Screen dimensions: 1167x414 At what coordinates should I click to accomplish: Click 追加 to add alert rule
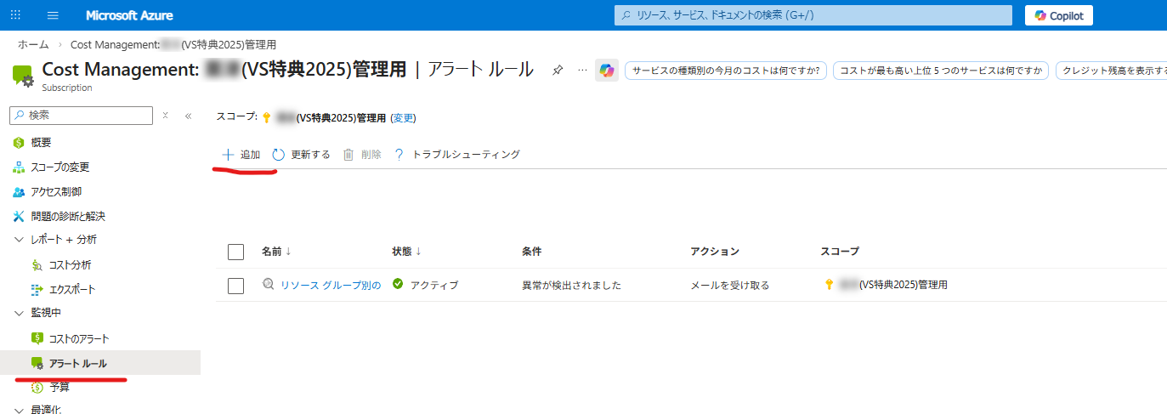pos(241,155)
